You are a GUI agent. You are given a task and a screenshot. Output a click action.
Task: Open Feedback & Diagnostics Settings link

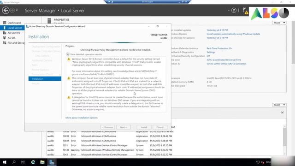(211, 52)
